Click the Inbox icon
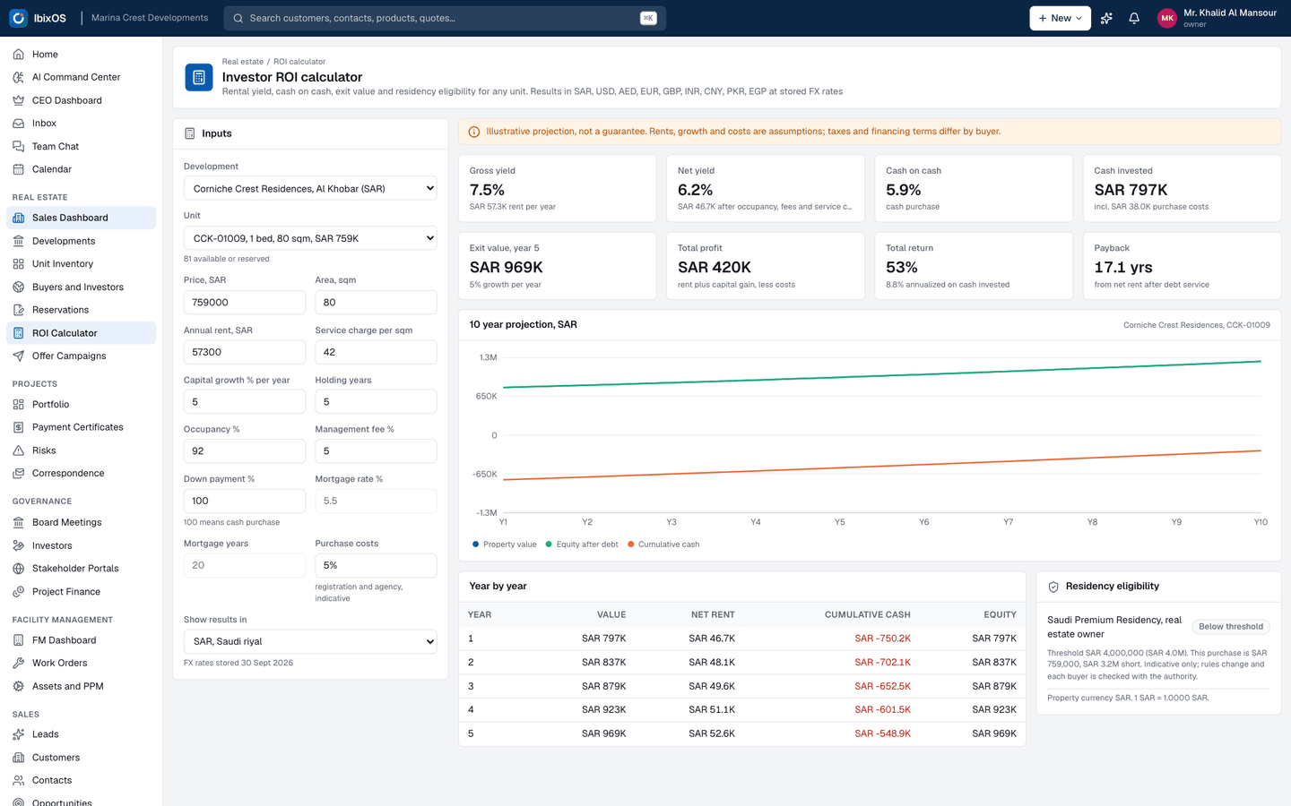The image size is (1291, 806). 19,124
